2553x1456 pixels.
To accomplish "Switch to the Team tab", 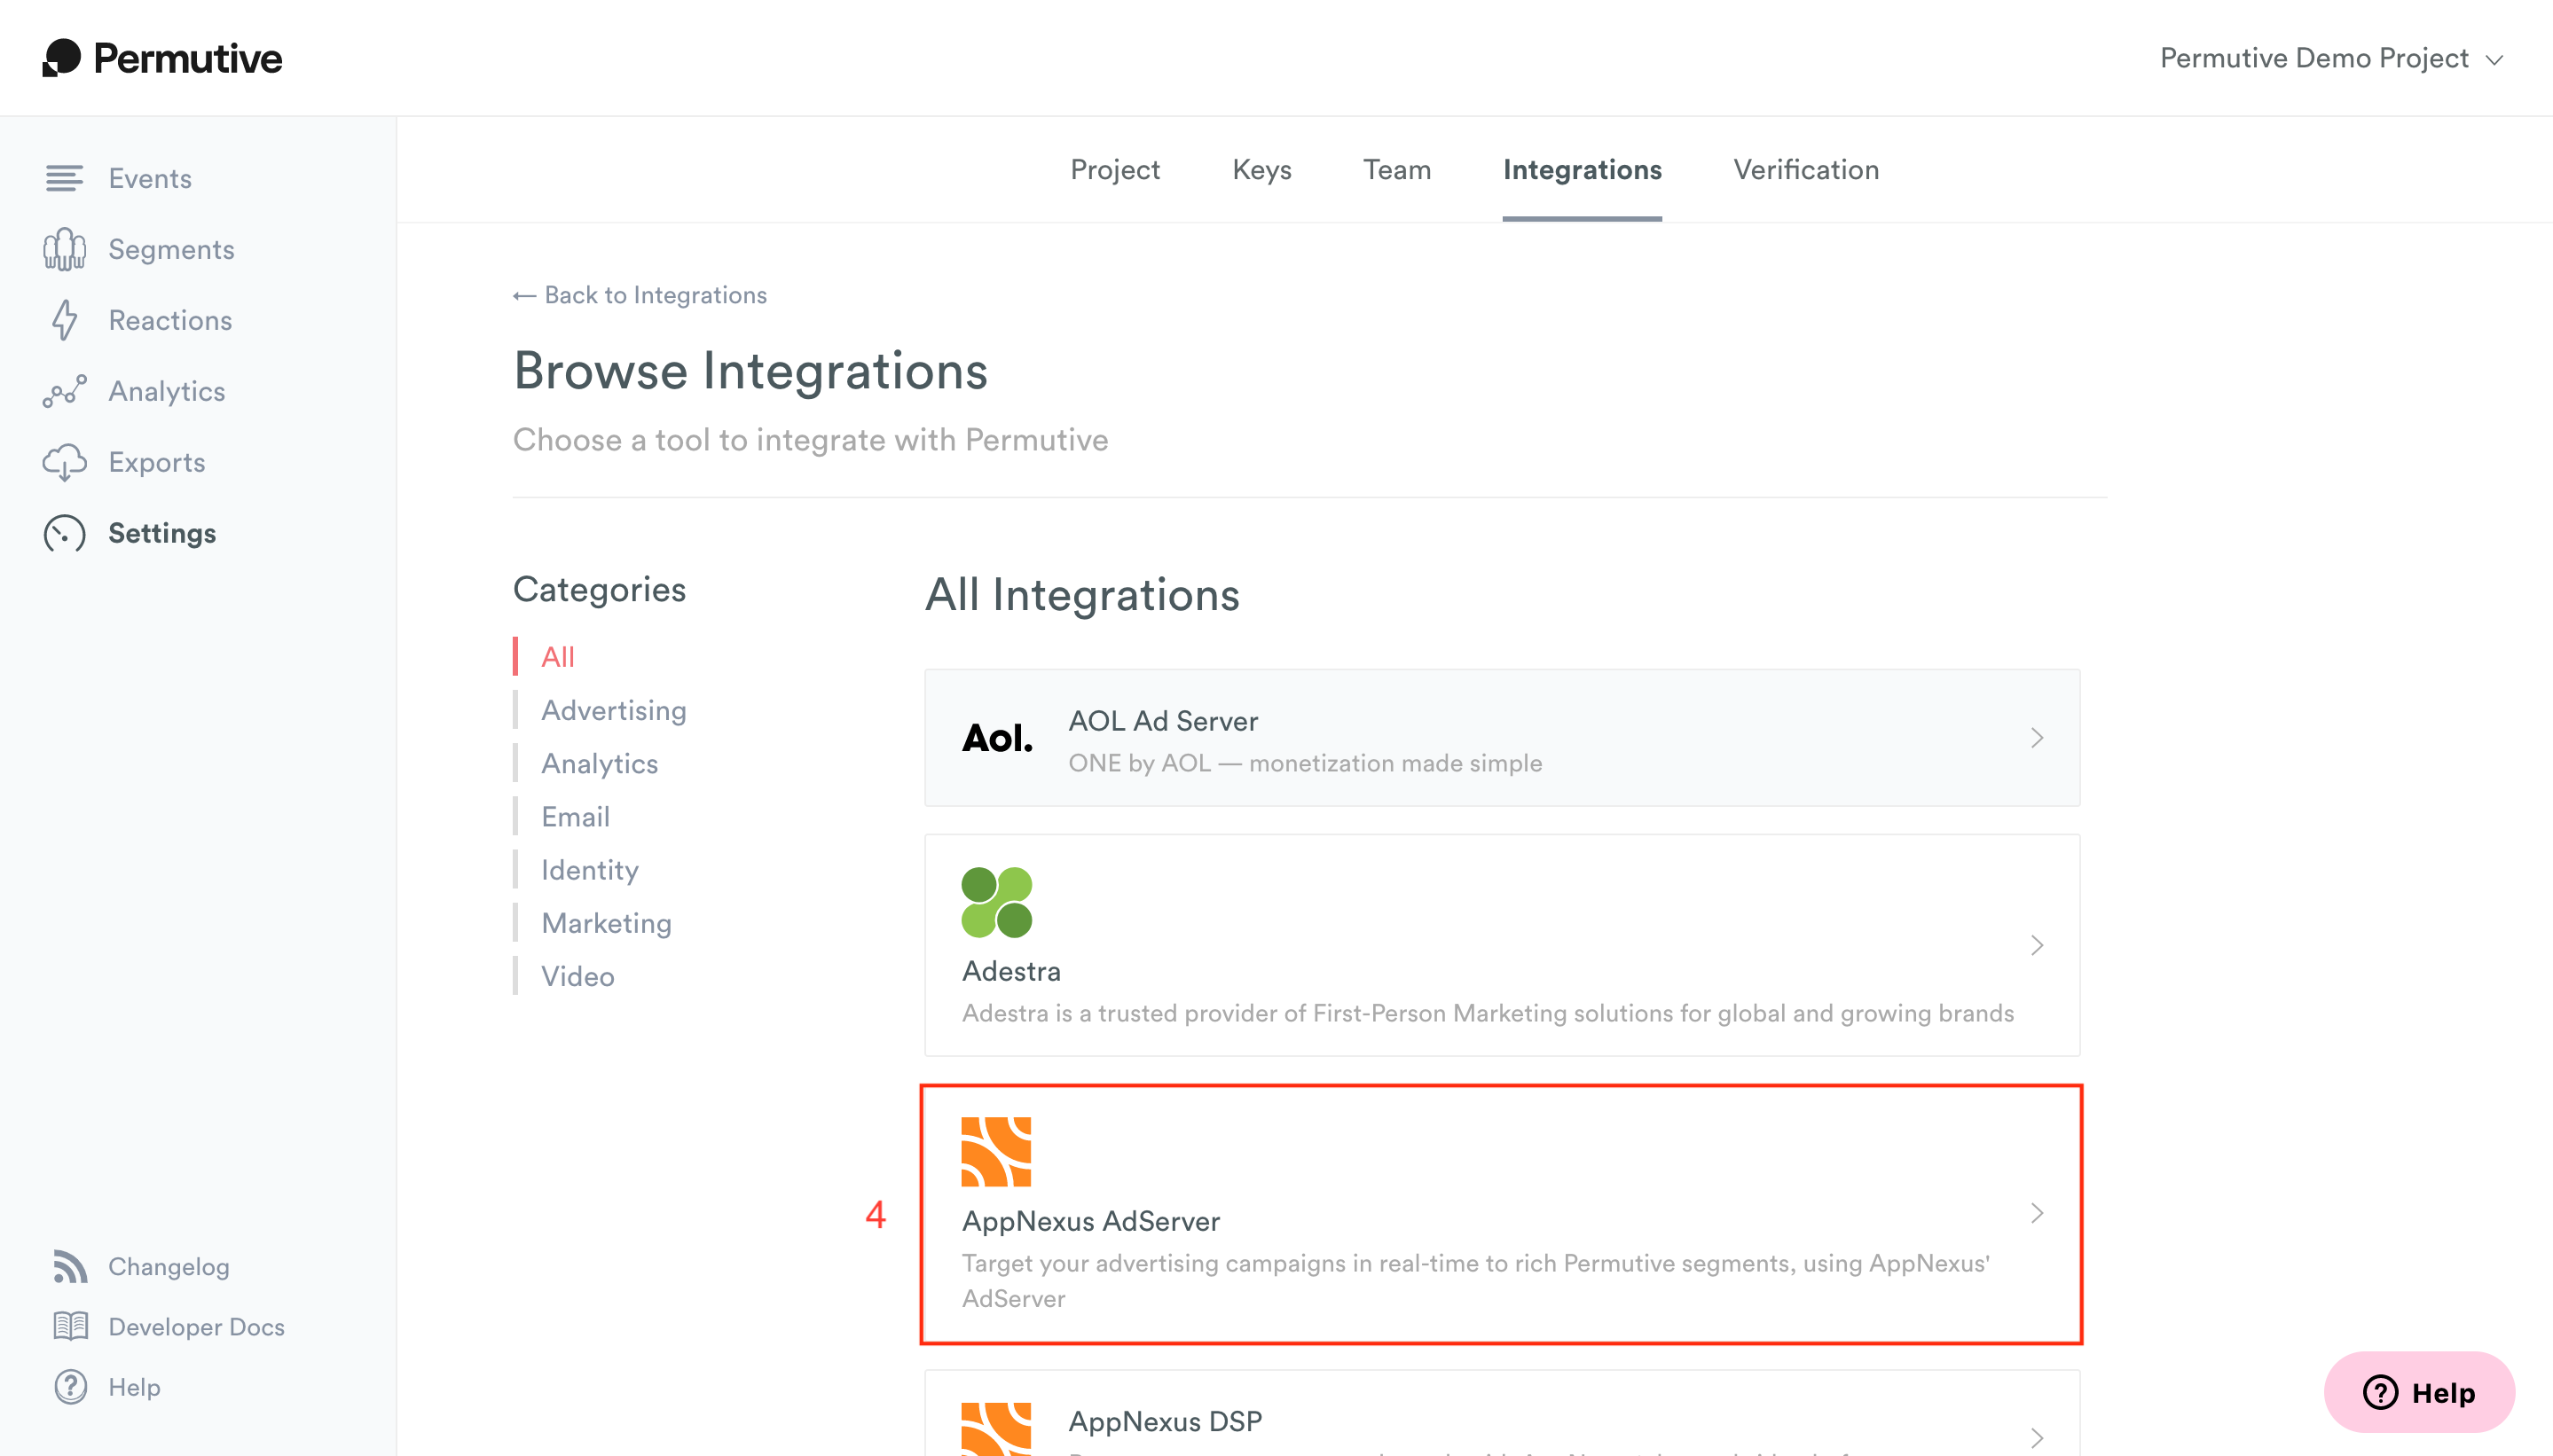I will (1396, 170).
